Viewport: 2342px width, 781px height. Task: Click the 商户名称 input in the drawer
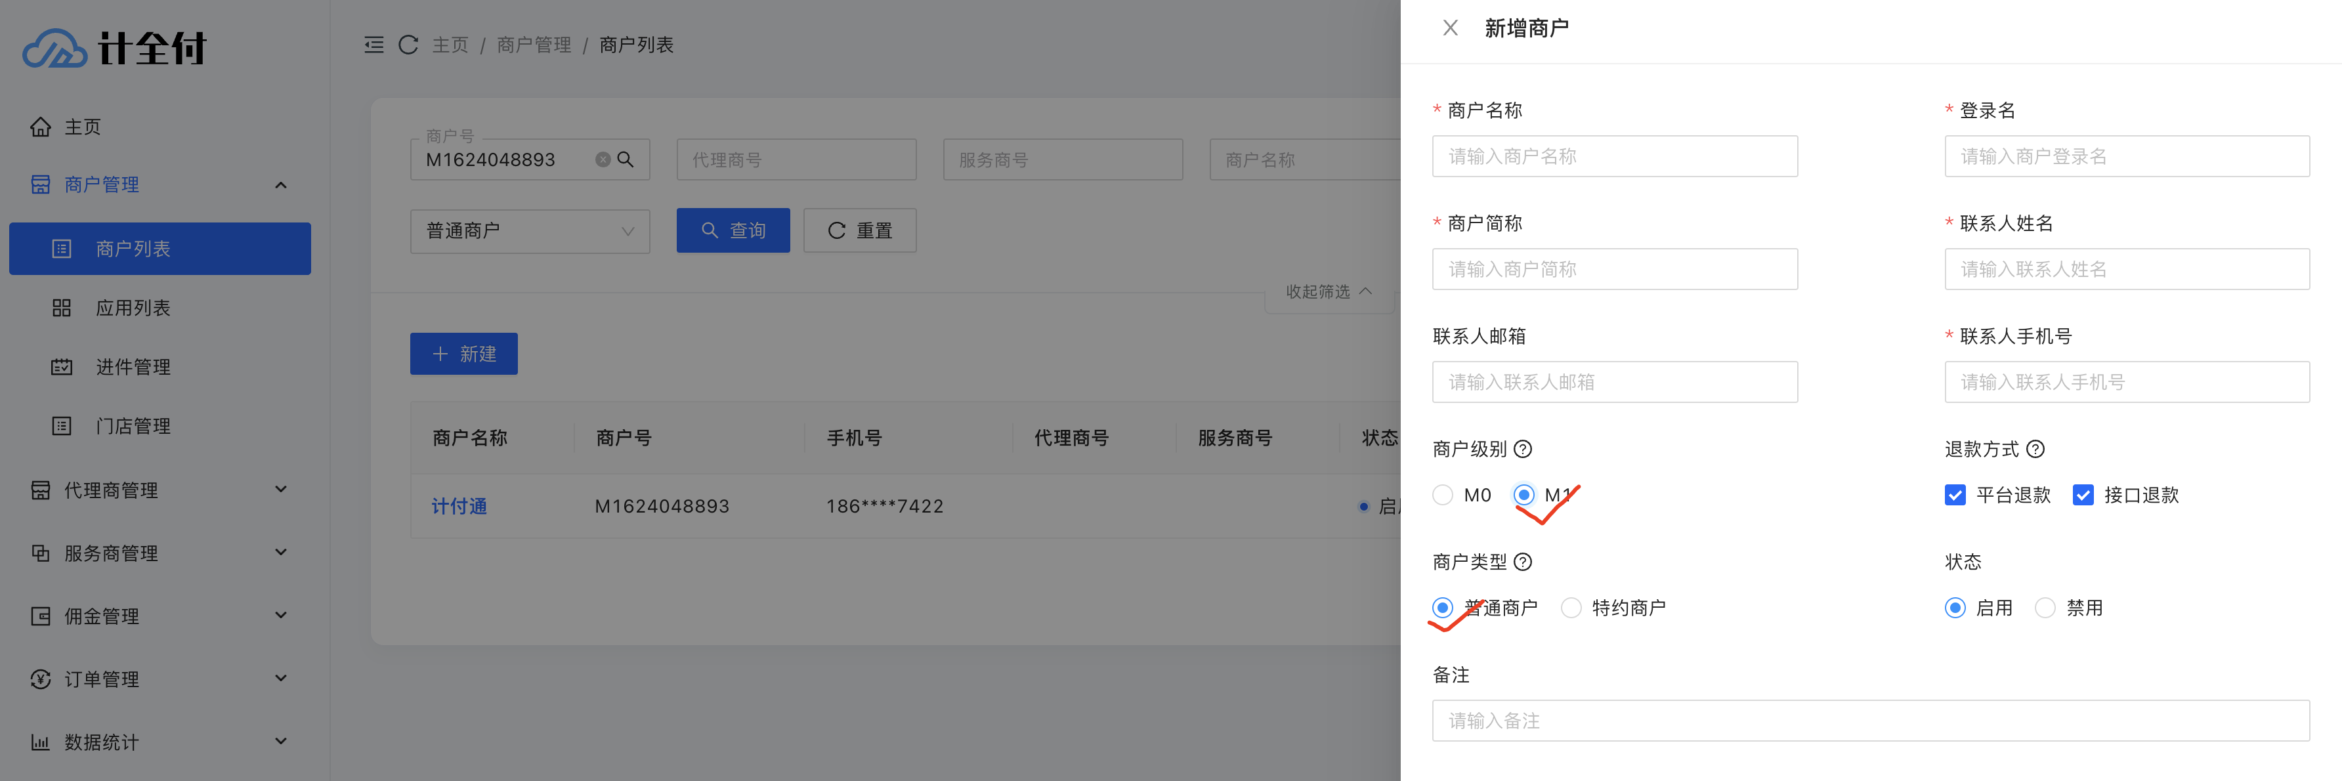tap(1614, 156)
